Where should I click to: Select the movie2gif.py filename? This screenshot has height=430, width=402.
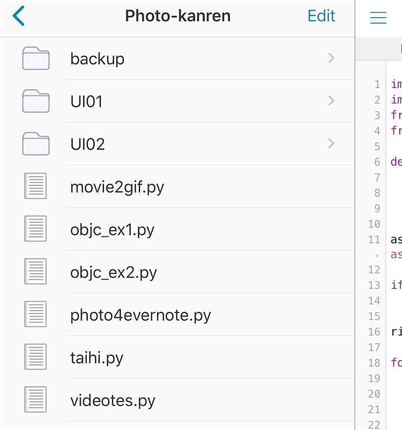click(x=117, y=188)
